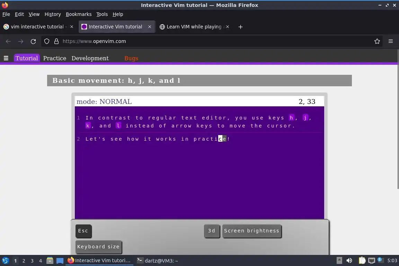The image size is (399, 266).
Task: Open the openvim site hamburger menu
Action: click(6, 58)
